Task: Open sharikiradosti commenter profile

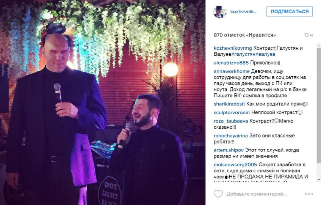Action: coord(229,104)
